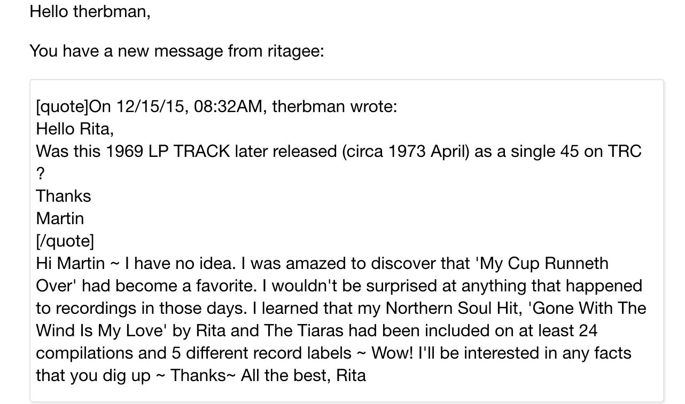Screen dimensions: 685x404
Task: Click the 'All the best, Rita' sign-off
Action: point(303,375)
